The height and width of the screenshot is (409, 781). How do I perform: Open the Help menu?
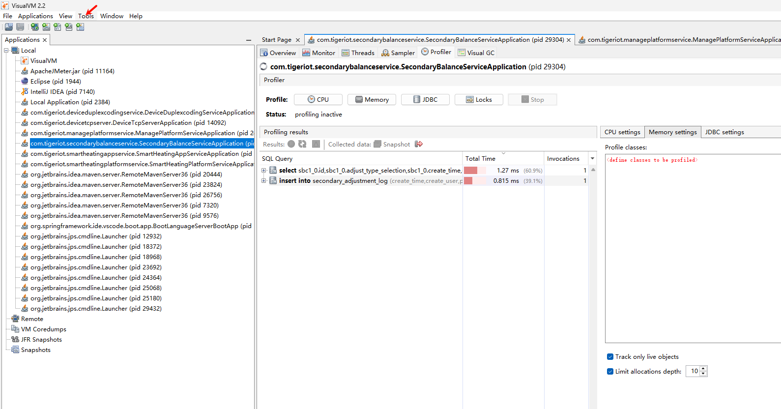pos(136,16)
